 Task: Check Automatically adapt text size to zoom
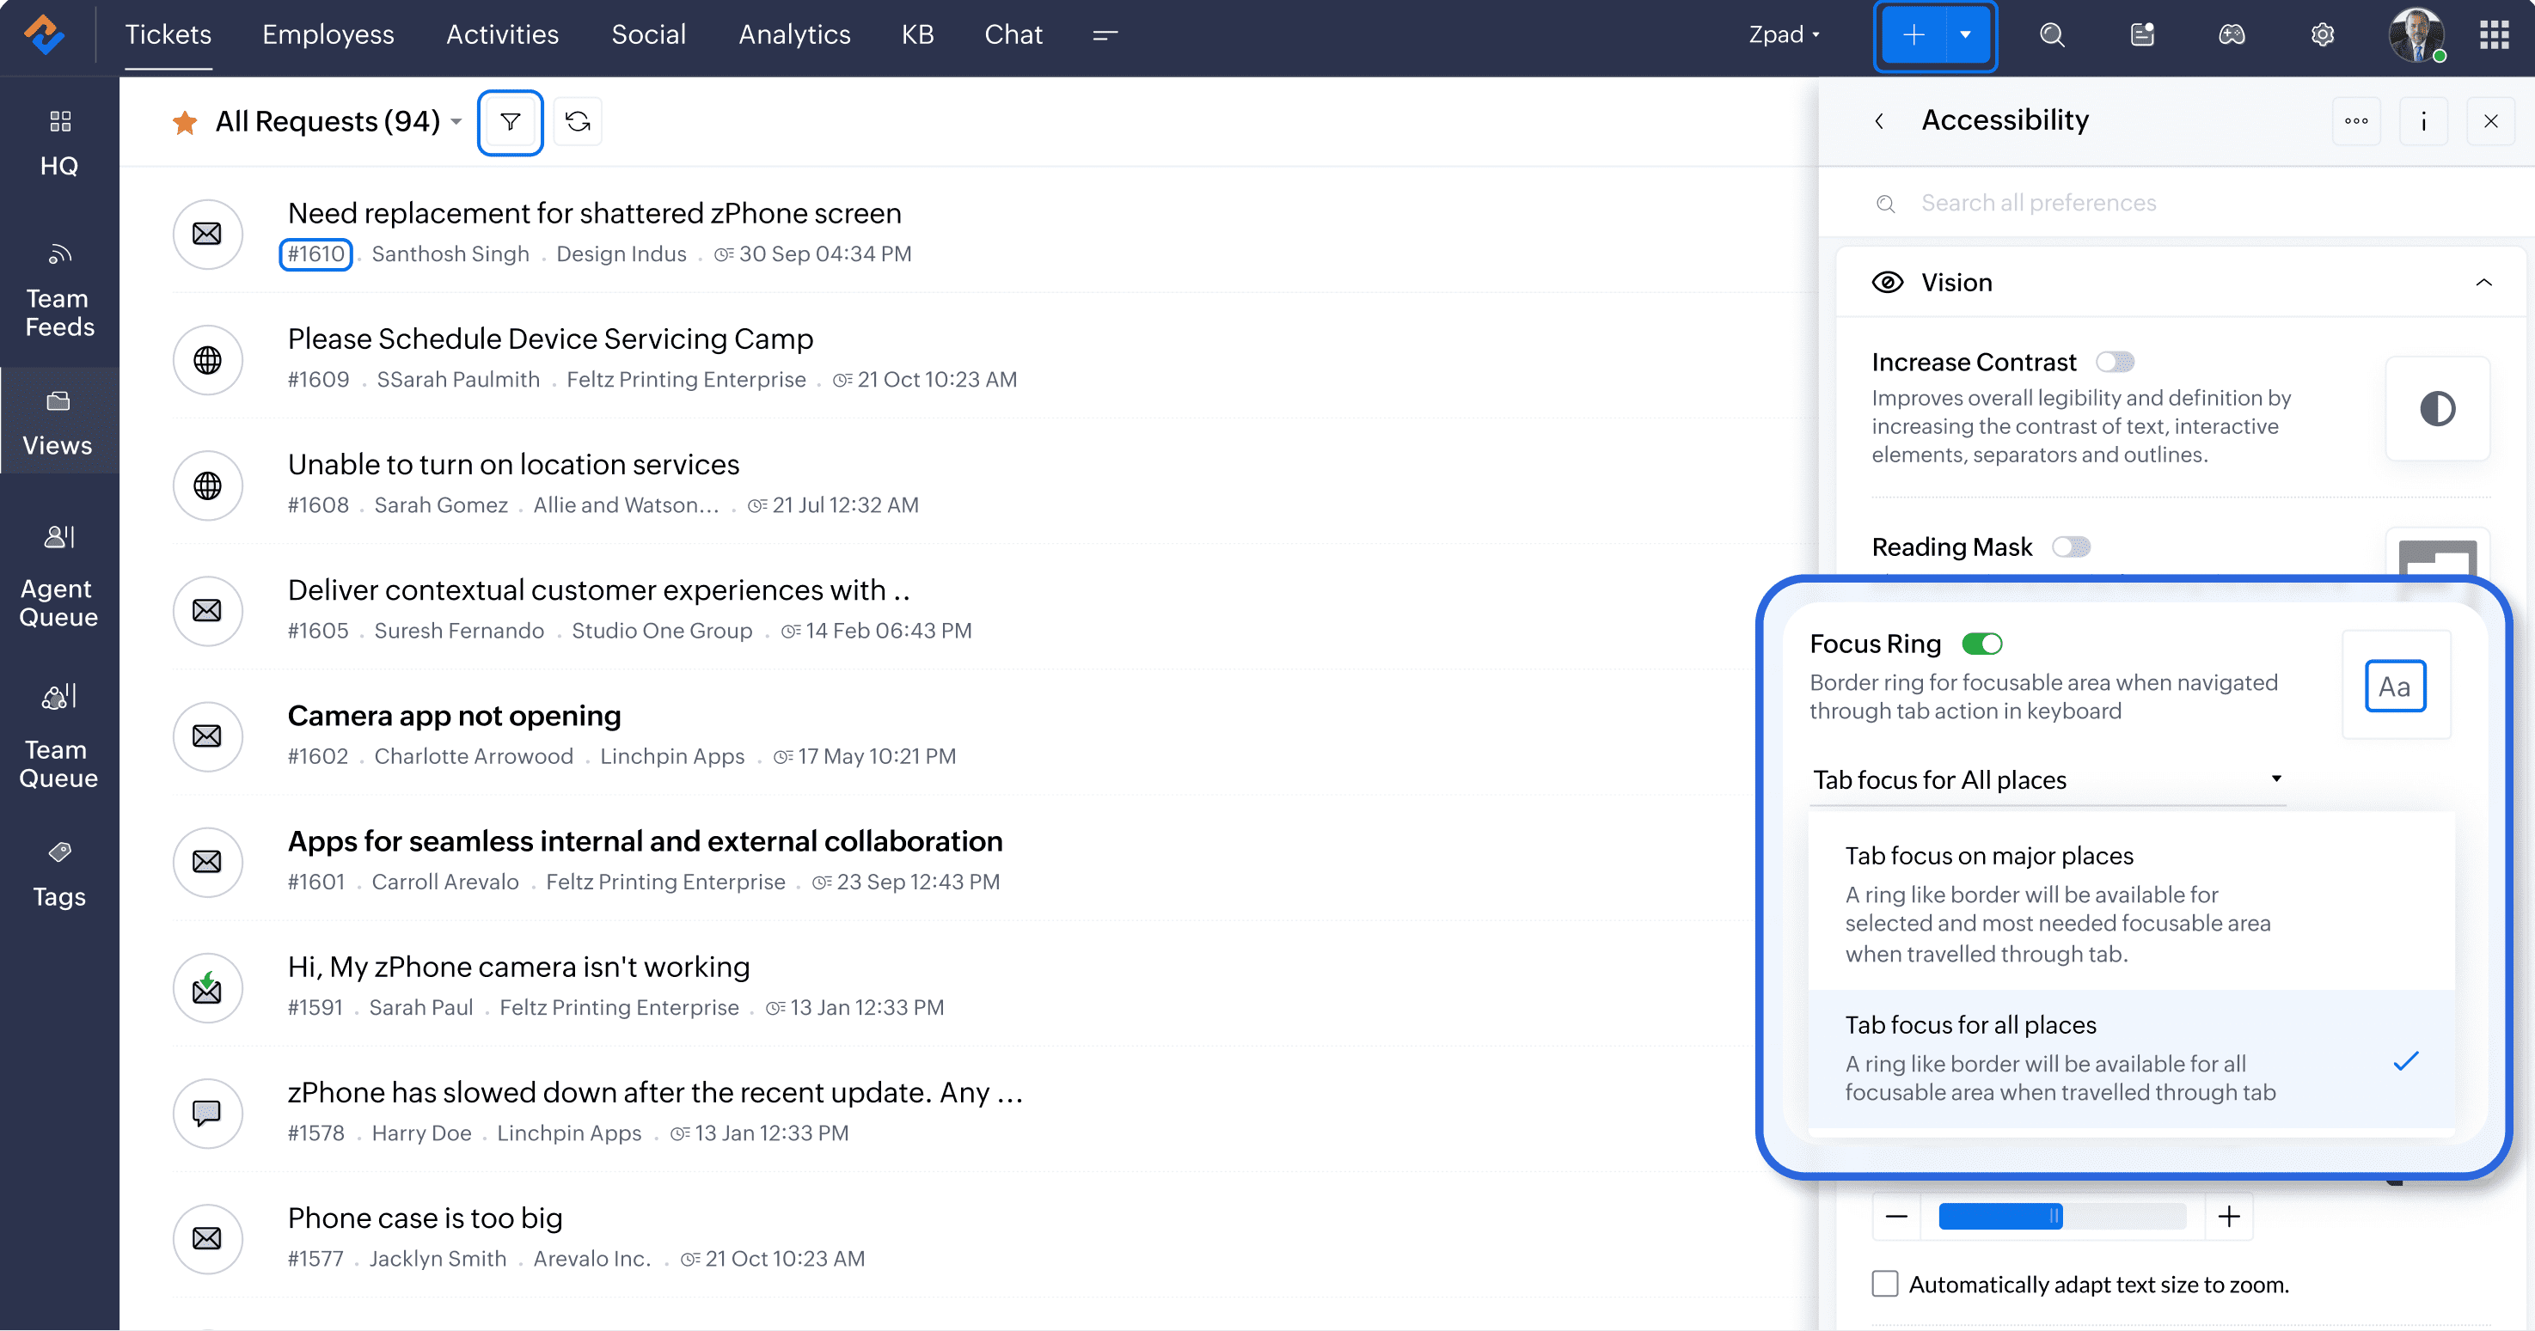pyautogui.click(x=1884, y=1284)
